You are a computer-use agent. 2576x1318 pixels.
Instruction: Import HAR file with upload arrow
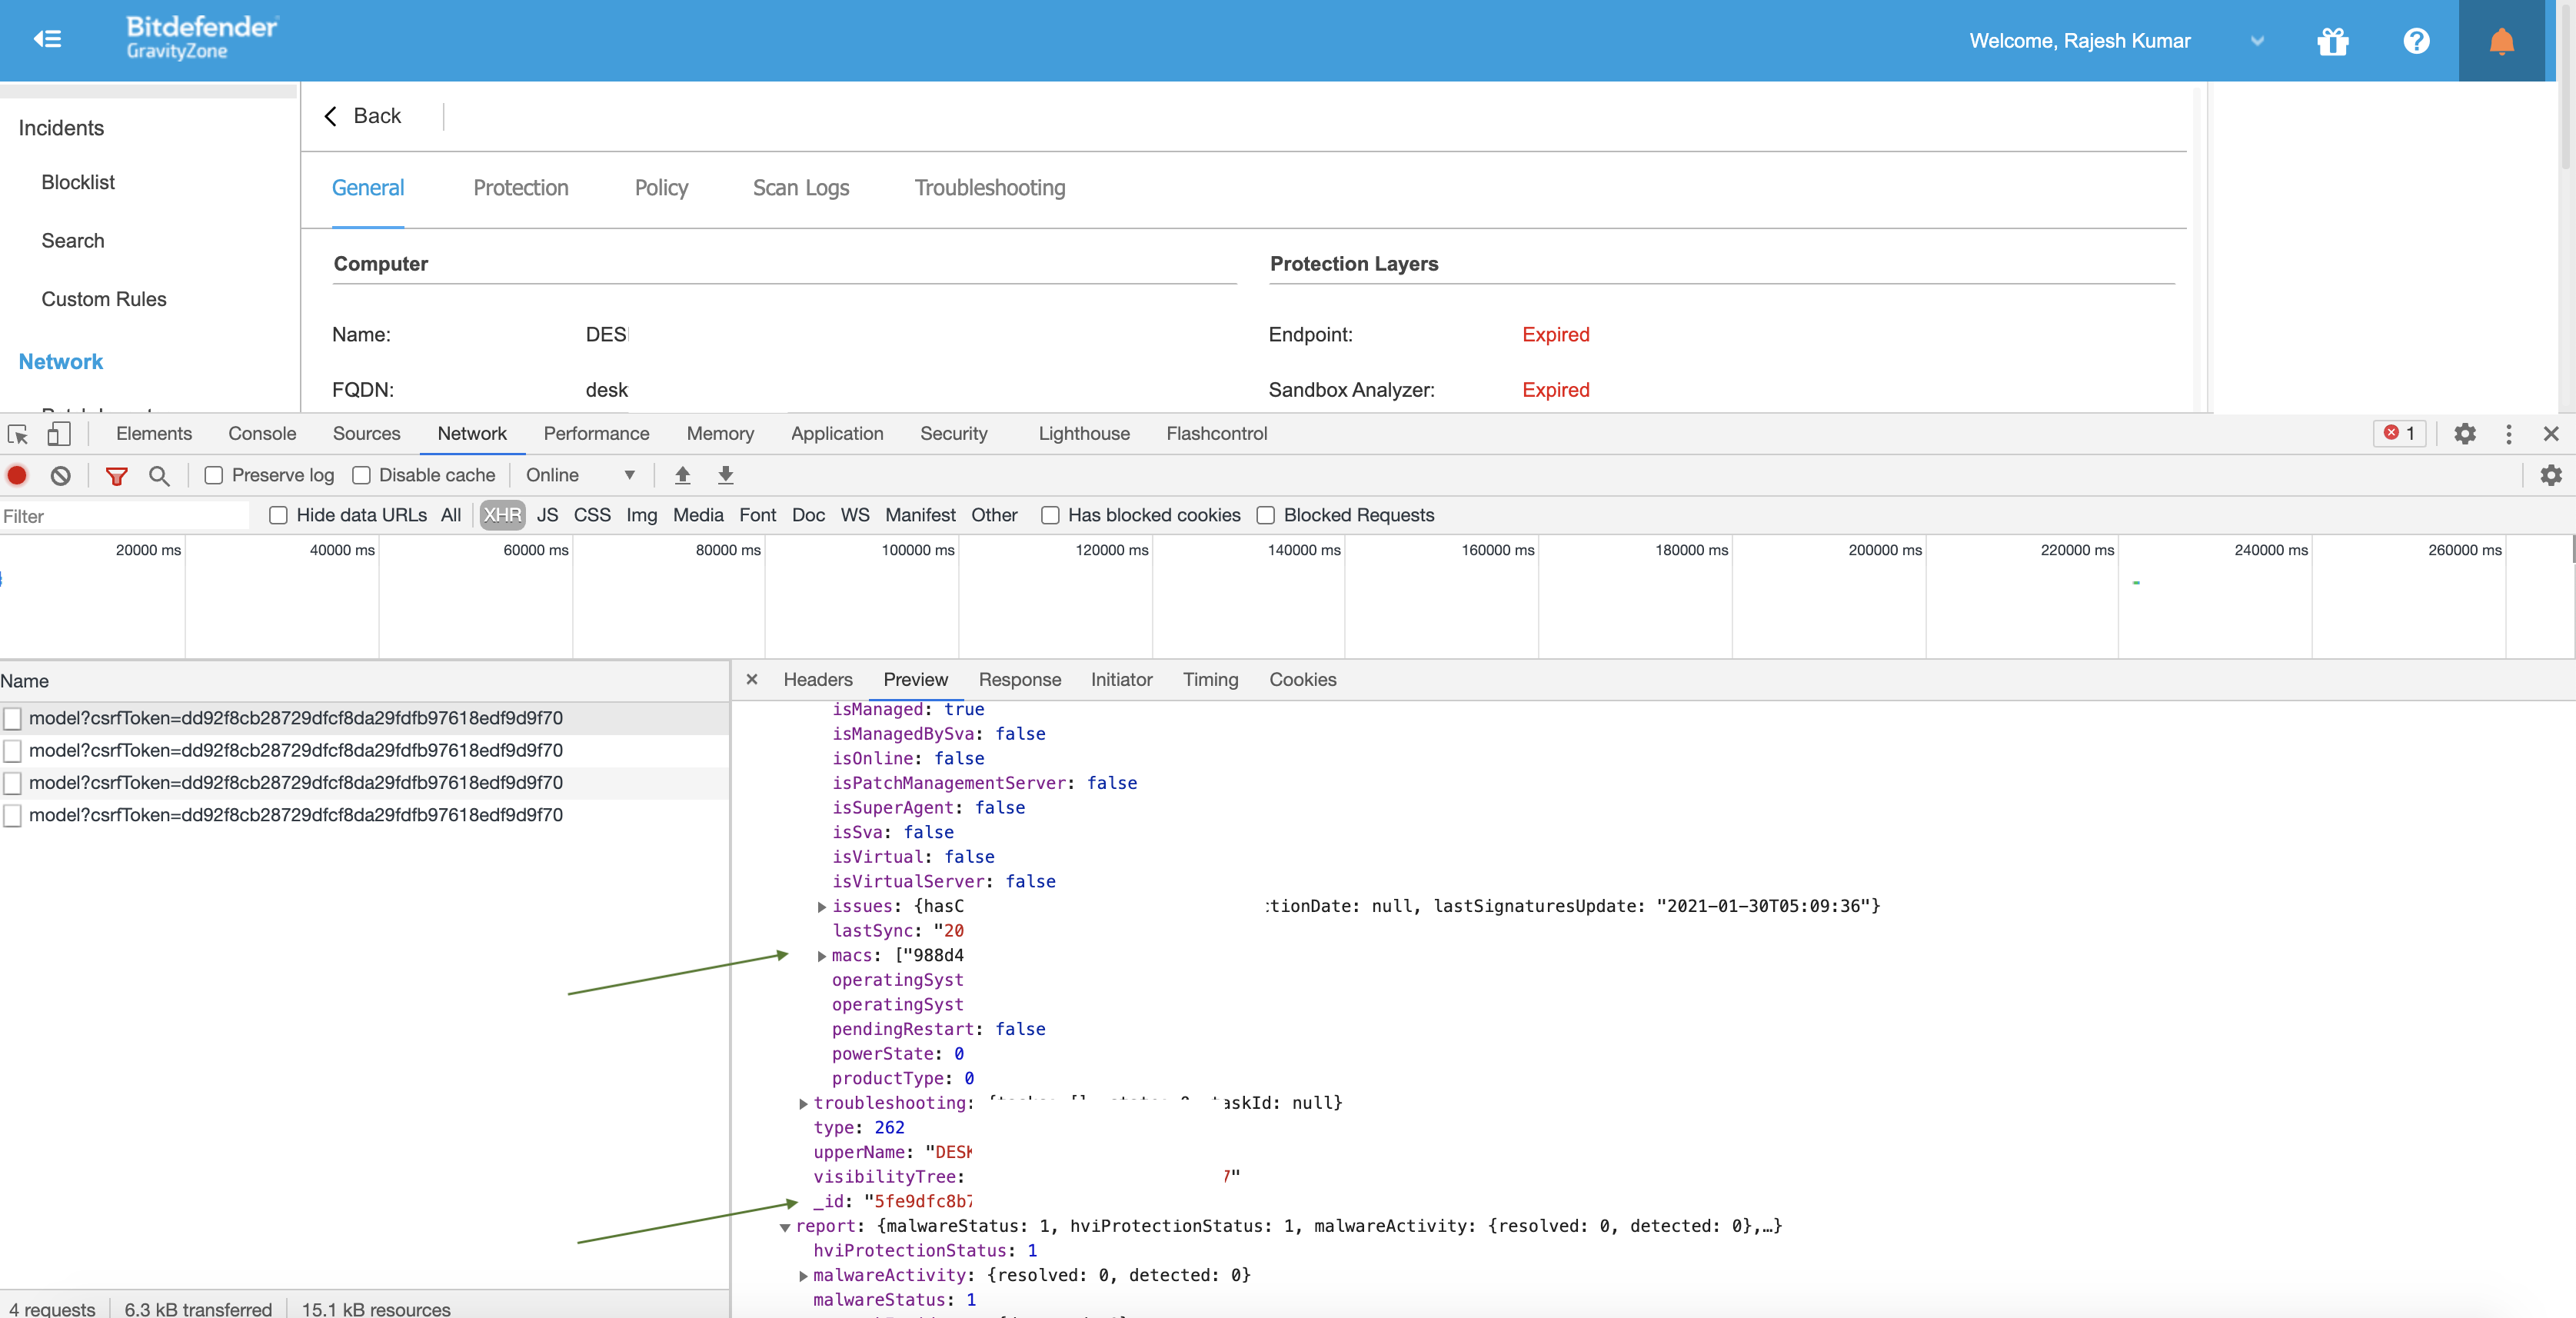pyautogui.click(x=682, y=476)
